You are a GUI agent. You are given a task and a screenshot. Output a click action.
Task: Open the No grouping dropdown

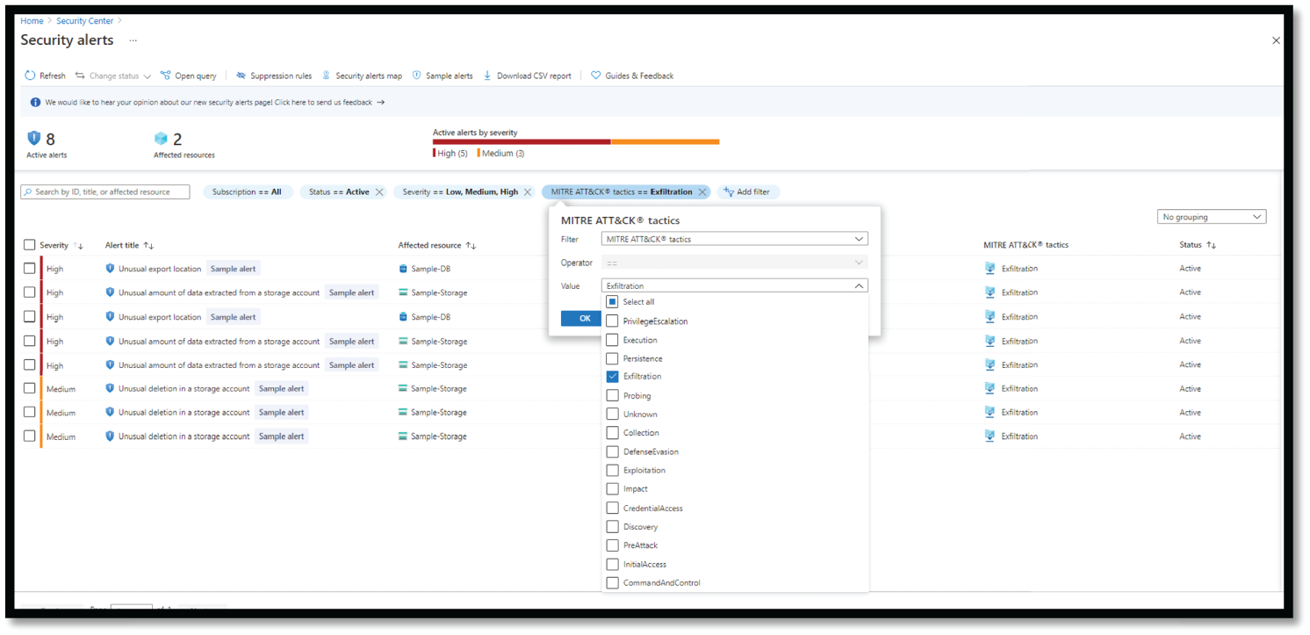(x=1212, y=217)
